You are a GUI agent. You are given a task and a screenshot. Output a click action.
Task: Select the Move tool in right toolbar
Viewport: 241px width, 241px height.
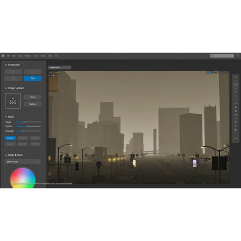[x=235, y=77]
